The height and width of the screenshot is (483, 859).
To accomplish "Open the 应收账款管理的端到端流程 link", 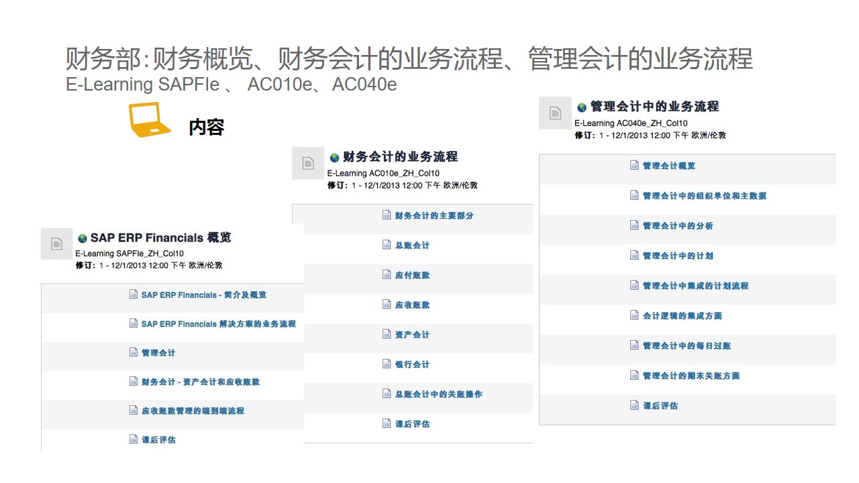I will coord(193,411).
